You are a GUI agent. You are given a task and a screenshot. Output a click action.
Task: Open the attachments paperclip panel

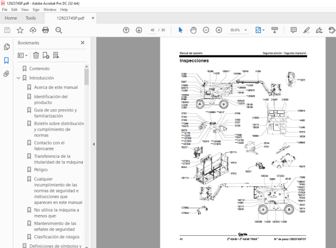click(6, 74)
